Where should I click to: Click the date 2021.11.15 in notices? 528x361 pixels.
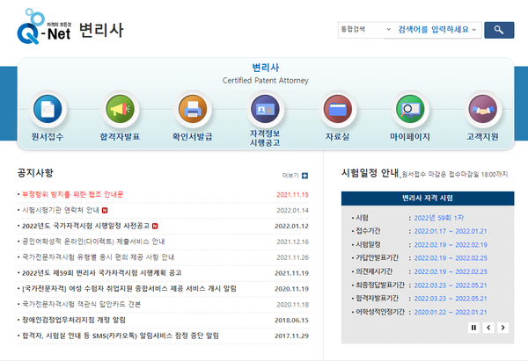pyautogui.click(x=292, y=195)
